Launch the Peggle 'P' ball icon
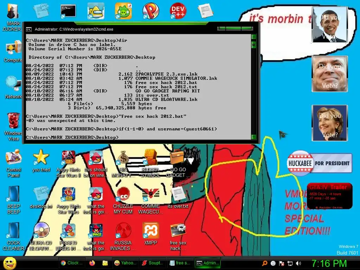Screen dimensions: 360x270 [x=150, y=11]
